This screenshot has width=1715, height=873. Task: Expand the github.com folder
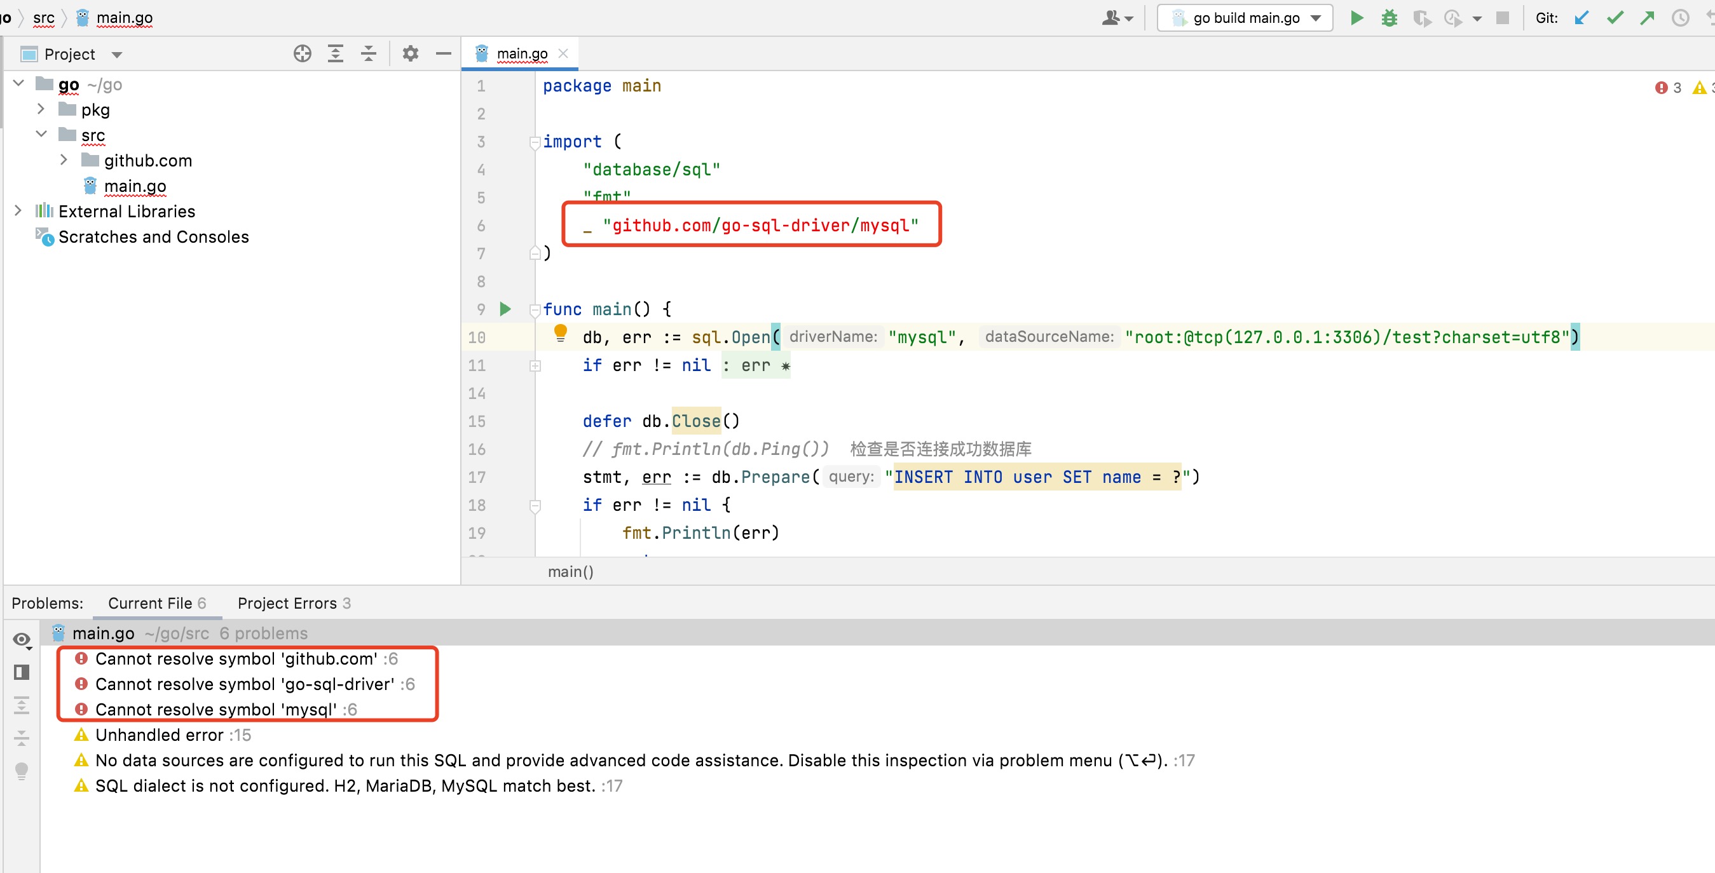[x=64, y=159]
